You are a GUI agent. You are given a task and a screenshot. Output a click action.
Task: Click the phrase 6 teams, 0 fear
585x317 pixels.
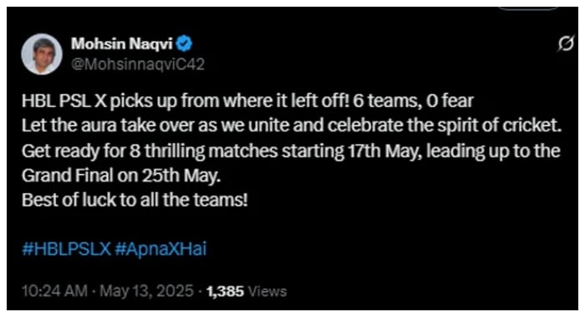click(x=413, y=101)
